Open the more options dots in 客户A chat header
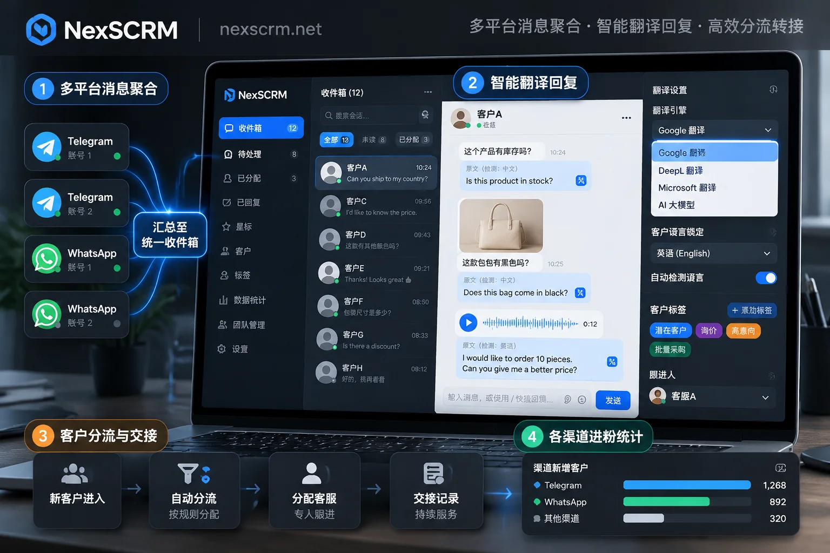 point(626,118)
